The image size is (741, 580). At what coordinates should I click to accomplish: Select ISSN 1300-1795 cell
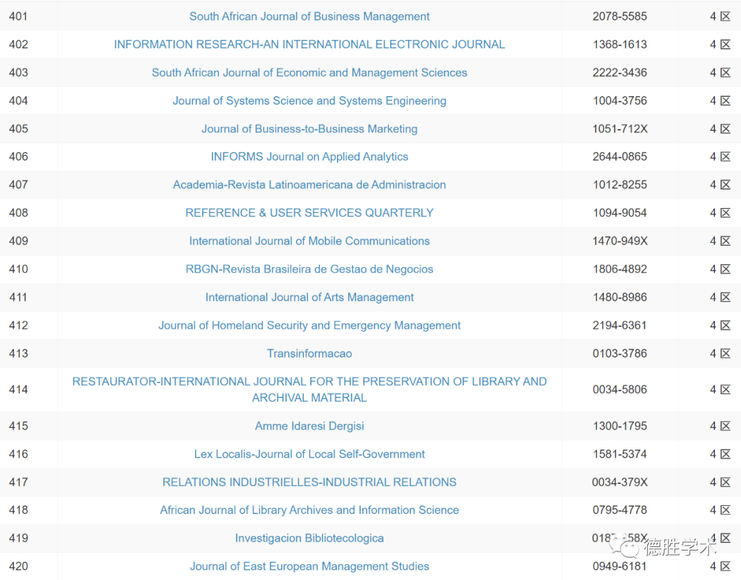click(x=620, y=426)
